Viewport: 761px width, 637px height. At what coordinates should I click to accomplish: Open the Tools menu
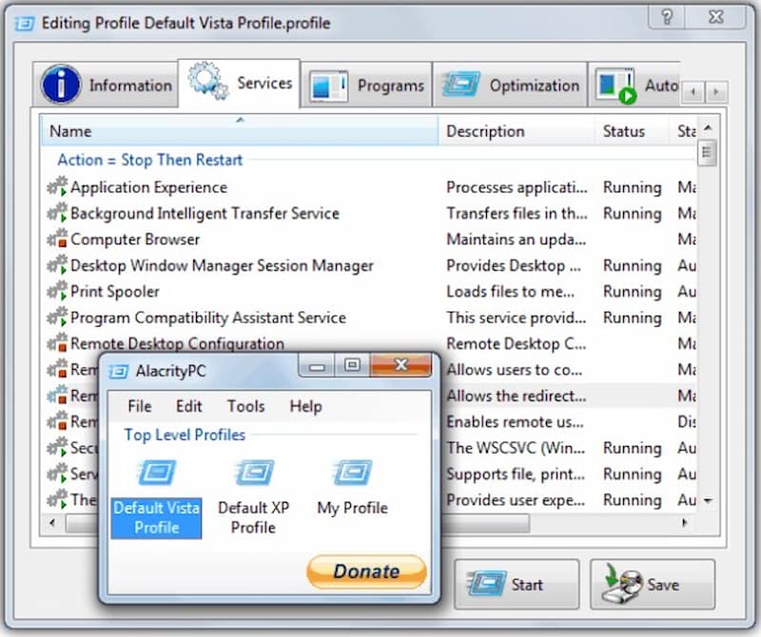click(x=245, y=406)
